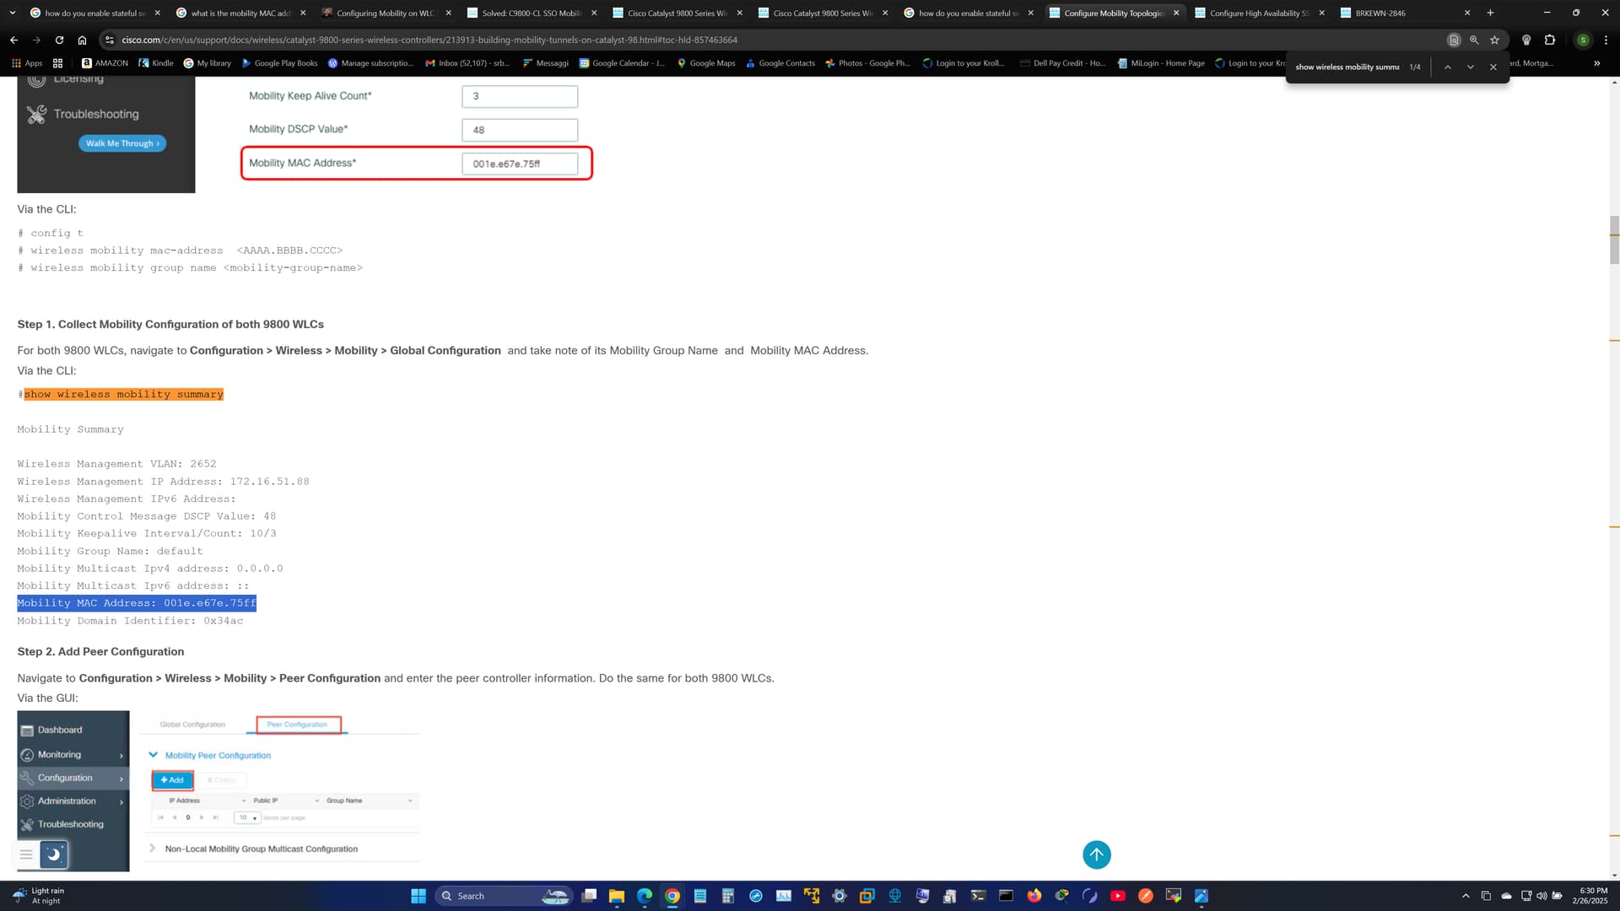Click the find bar search text field
1620x911 pixels.
[x=1347, y=67]
